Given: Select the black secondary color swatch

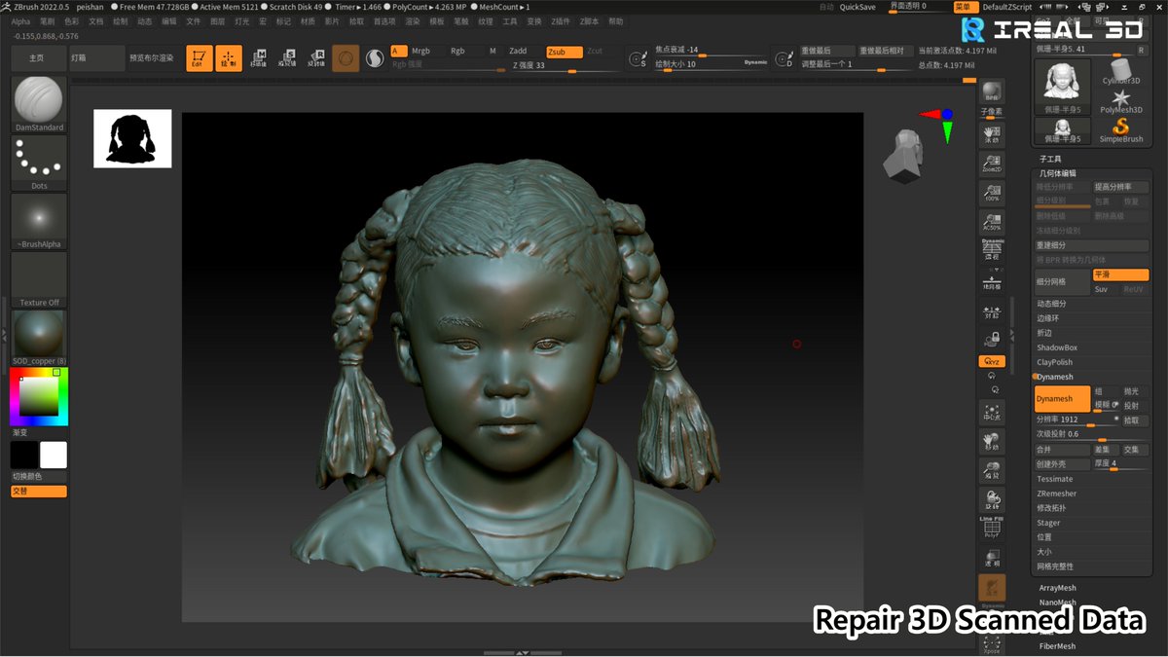Looking at the screenshot, I should click(24, 455).
